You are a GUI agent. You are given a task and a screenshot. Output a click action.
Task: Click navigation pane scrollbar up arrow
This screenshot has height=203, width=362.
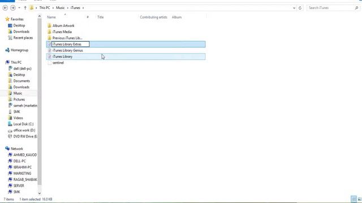40,16
